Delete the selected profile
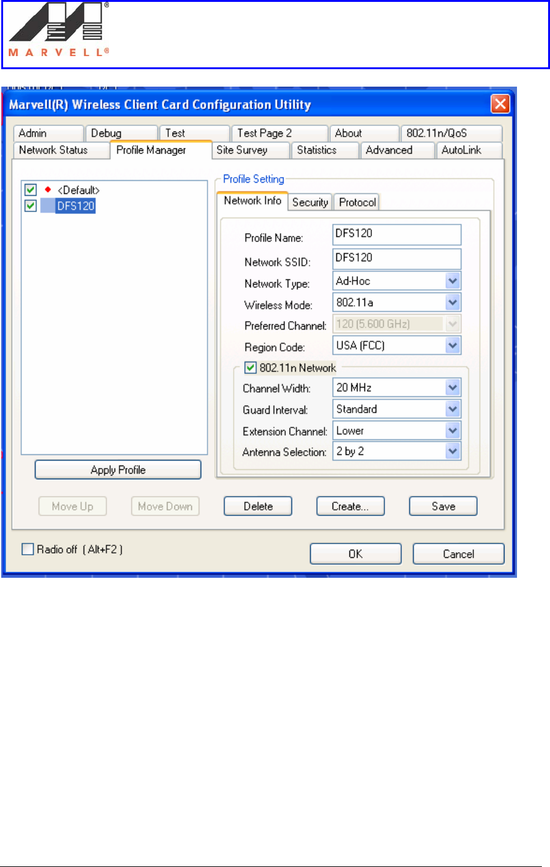 click(258, 506)
